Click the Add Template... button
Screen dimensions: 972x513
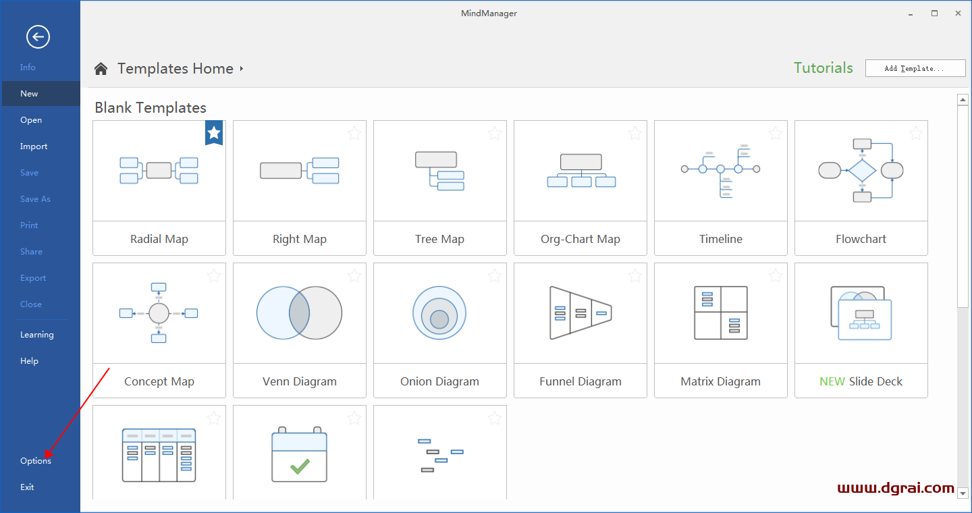click(915, 67)
